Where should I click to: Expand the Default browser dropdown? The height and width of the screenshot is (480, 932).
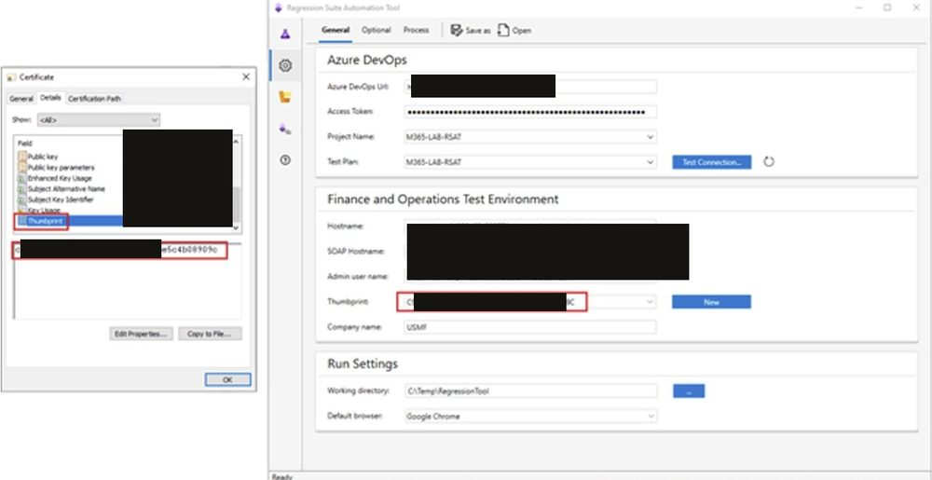click(650, 417)
